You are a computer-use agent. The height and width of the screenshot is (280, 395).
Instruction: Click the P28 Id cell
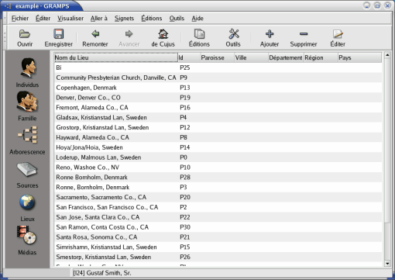coord(185,178)
